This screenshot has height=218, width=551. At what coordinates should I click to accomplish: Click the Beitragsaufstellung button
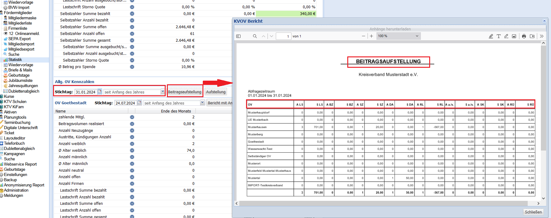184,92
